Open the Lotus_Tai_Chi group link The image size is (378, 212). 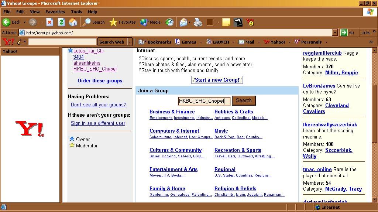[89, 51]
